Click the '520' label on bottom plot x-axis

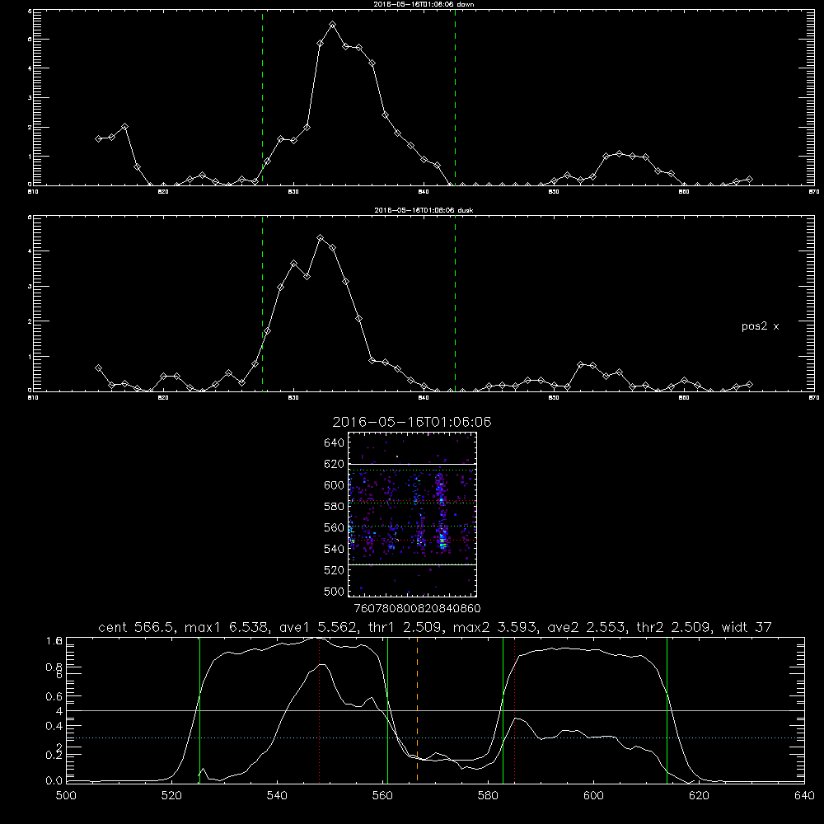171,796
